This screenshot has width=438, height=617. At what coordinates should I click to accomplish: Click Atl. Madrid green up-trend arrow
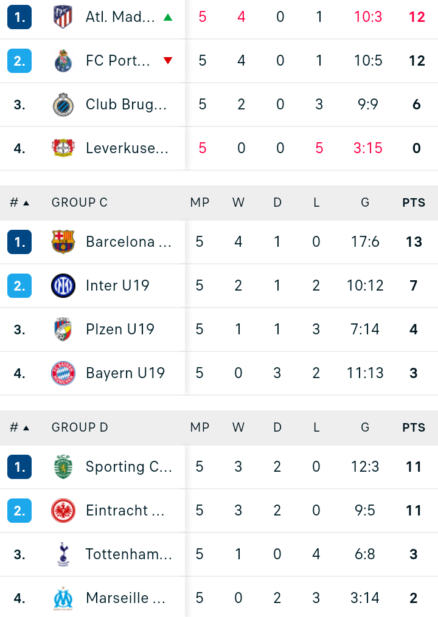(x=168, y=17)
